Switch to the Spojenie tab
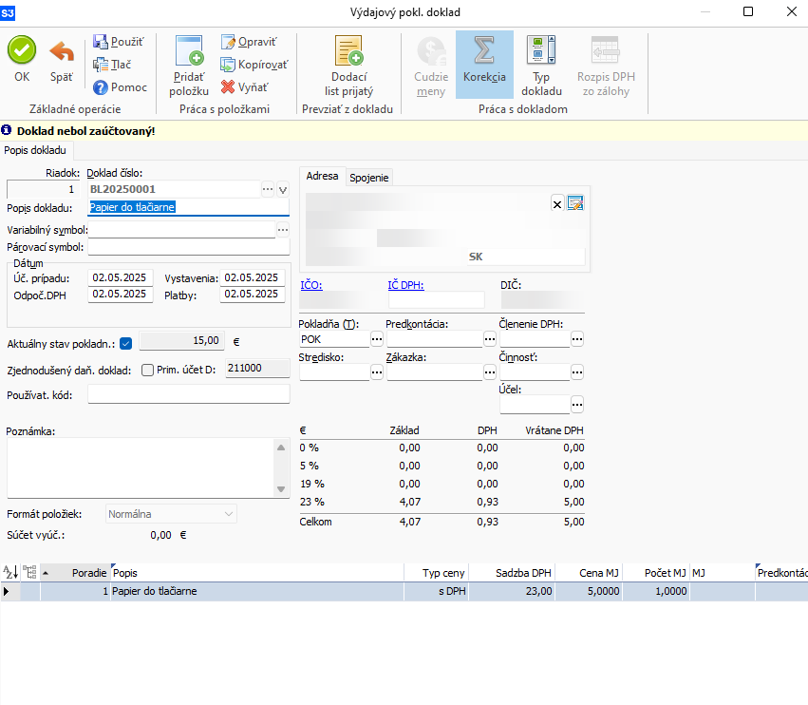 click(369, 178)
